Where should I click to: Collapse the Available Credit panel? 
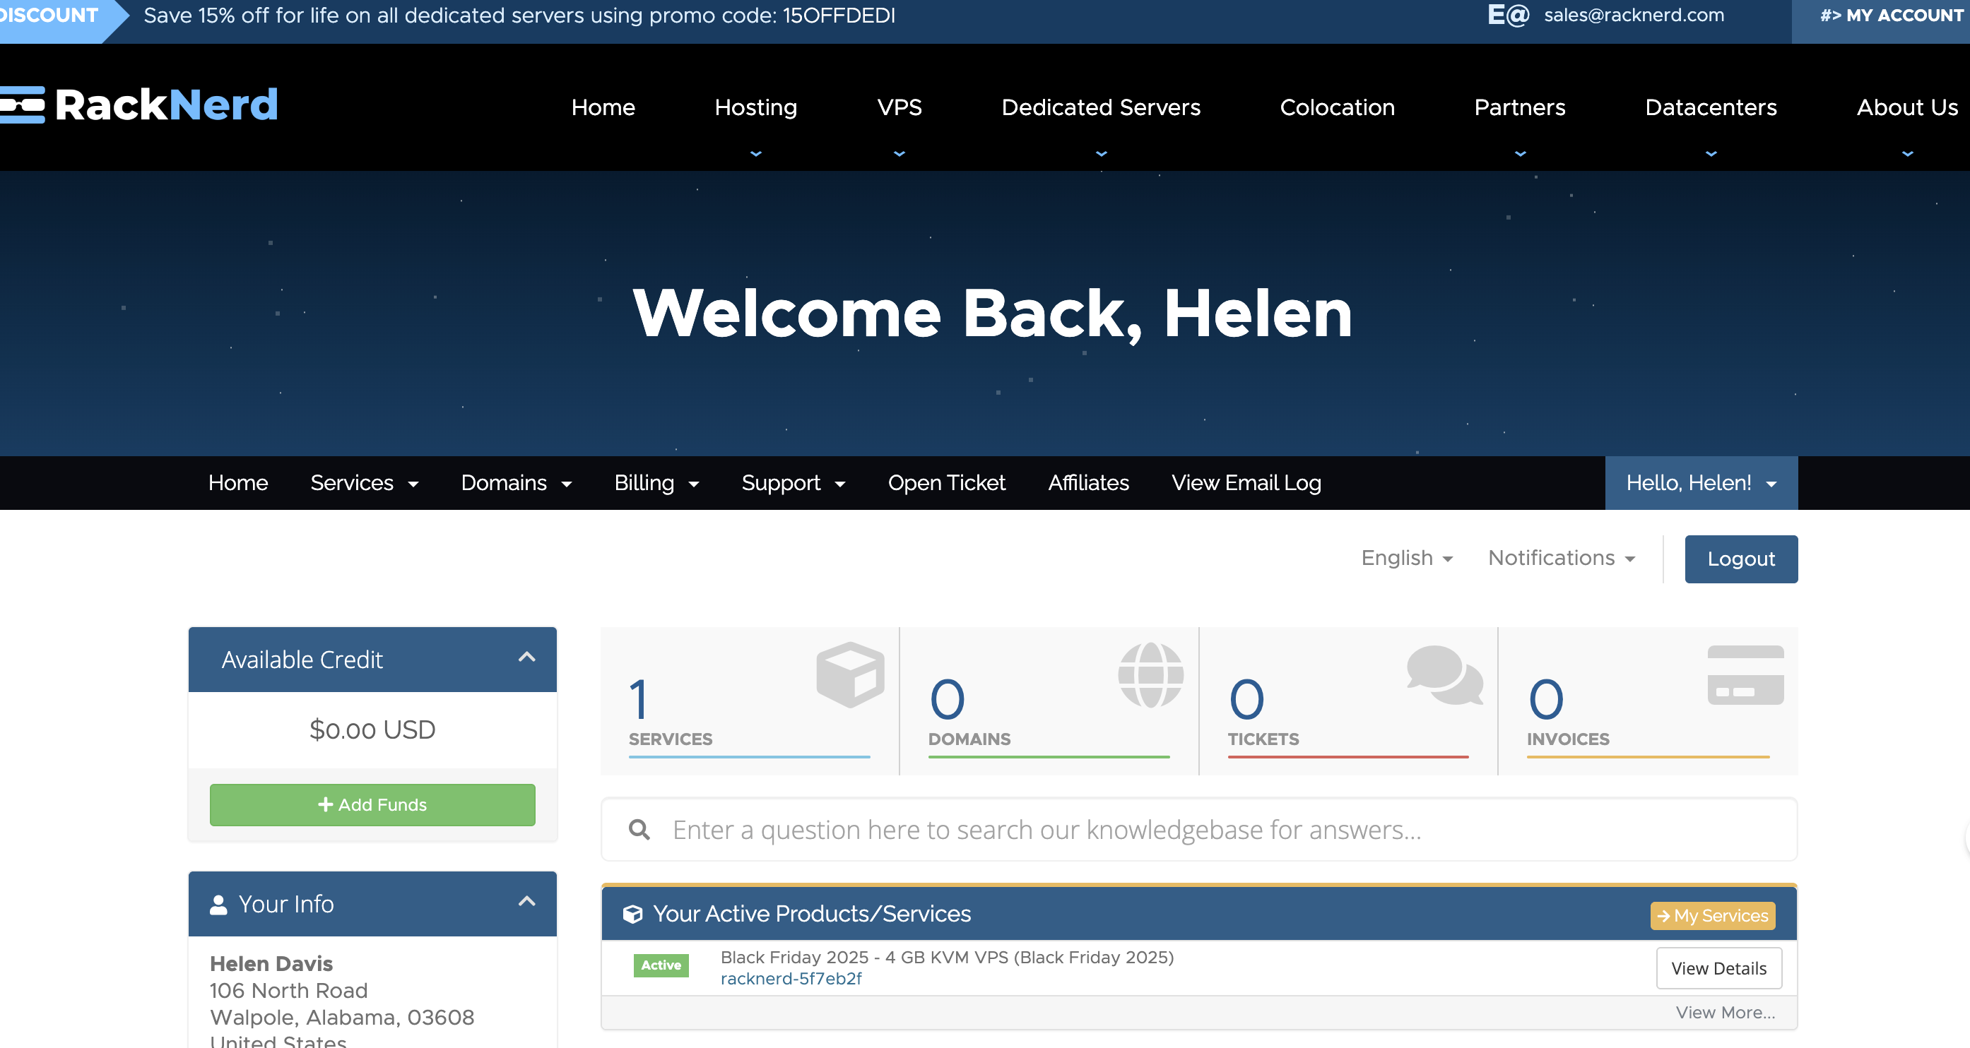pyautogui.click(x=526, y=657)
